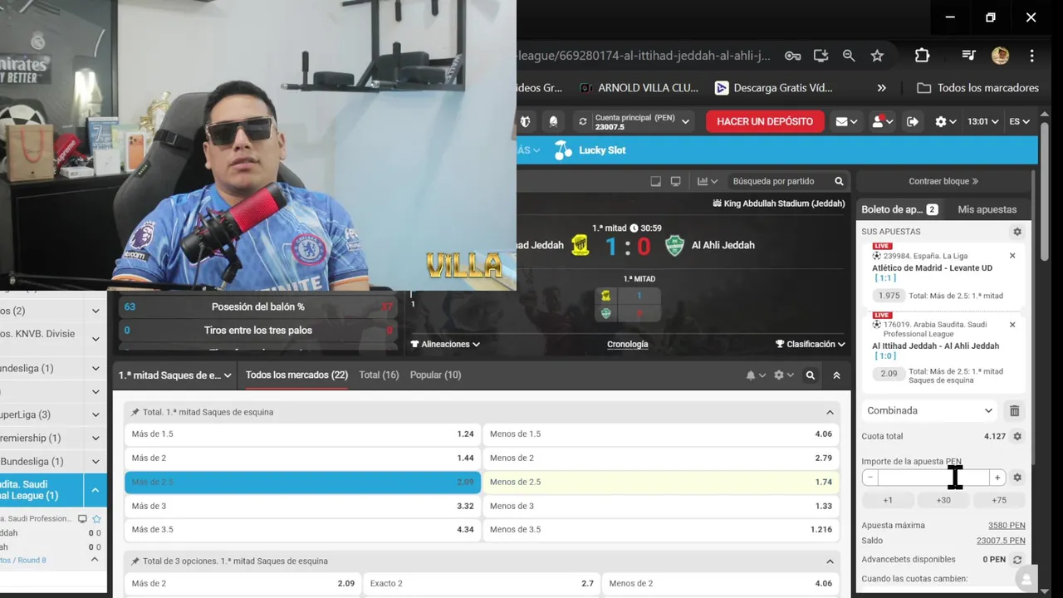Viewport: 1063px width, 598px height.
Task: Open the Todos los marcadores folder
Action: click(978, 88)
